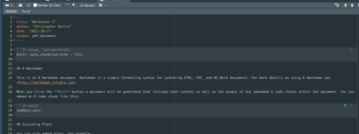359x134 pixels.
Task: Collapse setup chunk at line 8
Action: tap(14, 50)
